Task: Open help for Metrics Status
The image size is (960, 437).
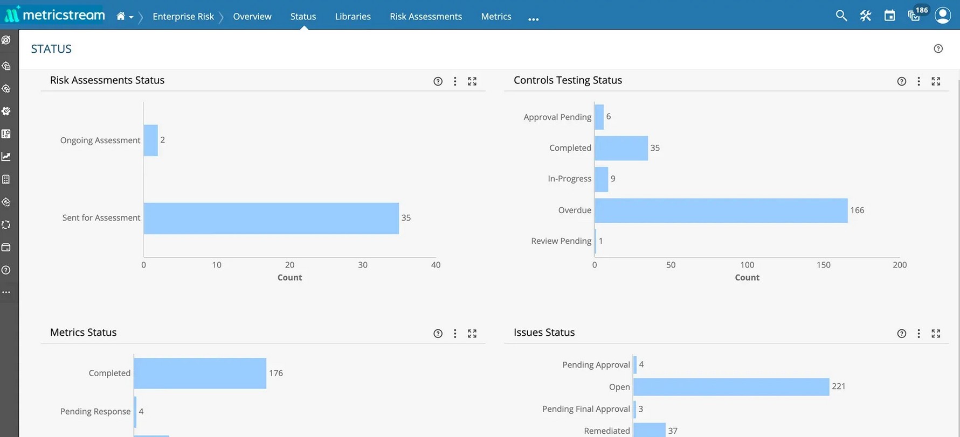Action: coord(438,334)
